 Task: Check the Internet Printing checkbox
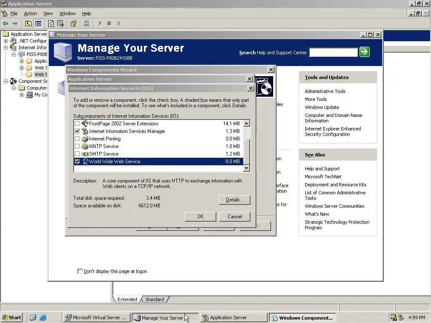(x=77, y=139)
